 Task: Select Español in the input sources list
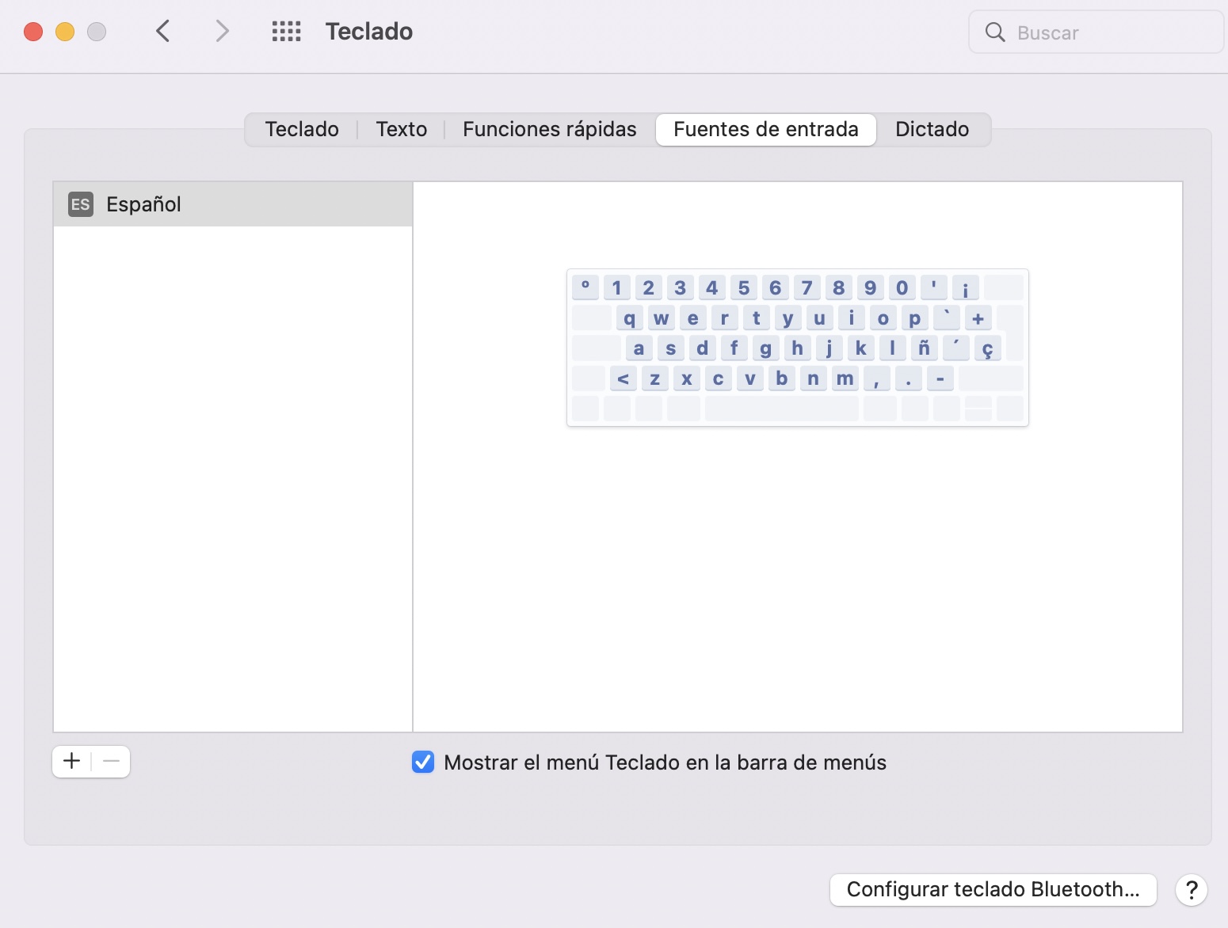pyautogui.click(x=143, y=204)
